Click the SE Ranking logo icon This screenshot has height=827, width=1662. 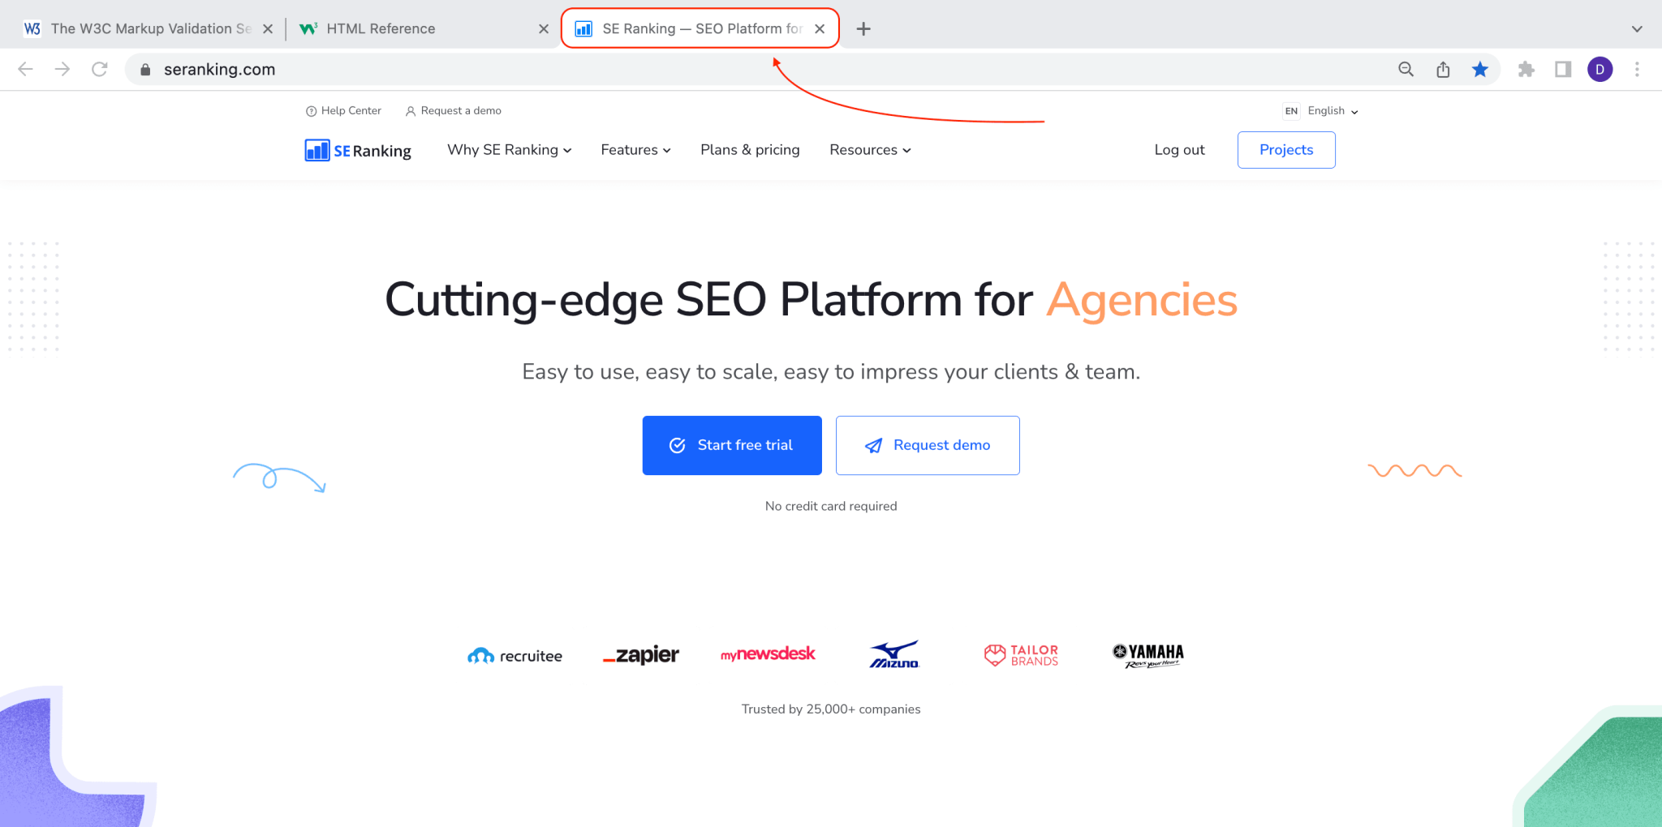click(316, 150)
